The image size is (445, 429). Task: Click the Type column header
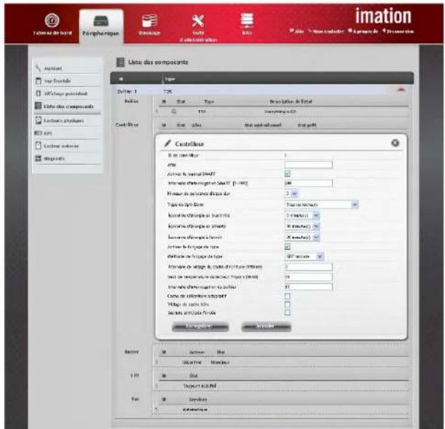click(x=170, y=79)
